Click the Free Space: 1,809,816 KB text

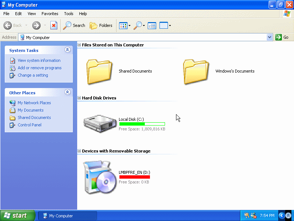[x=142, y=129]
